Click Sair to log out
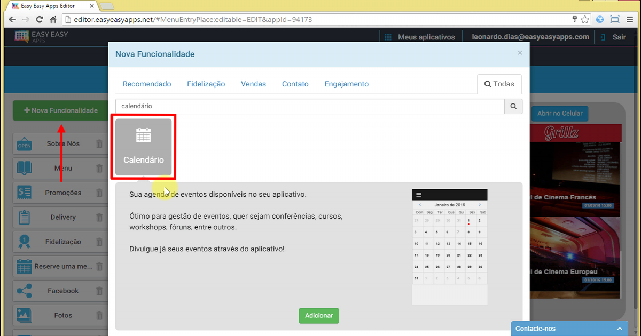 point(619,37)
